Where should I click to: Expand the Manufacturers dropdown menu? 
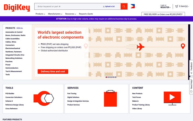55,14
